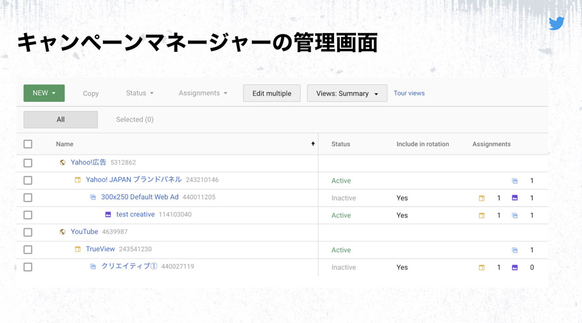Click the Copy button

tap(90, 94)
